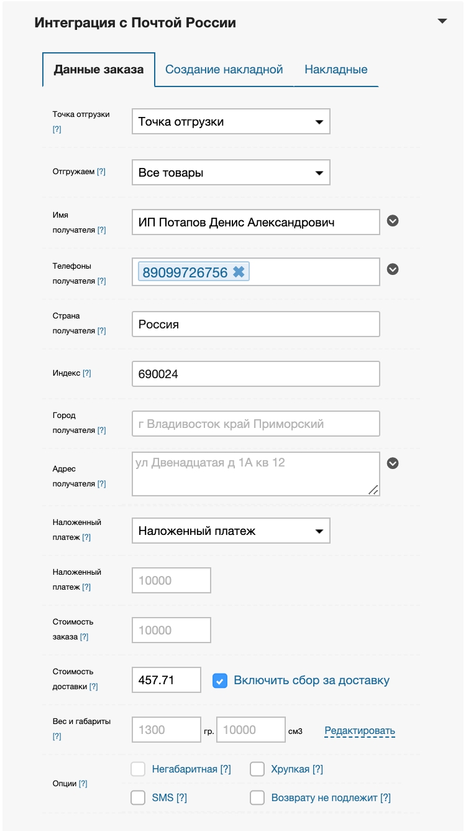
Task: Collapse the Интеграция с Почтой России panel
Action: [442, 22]
